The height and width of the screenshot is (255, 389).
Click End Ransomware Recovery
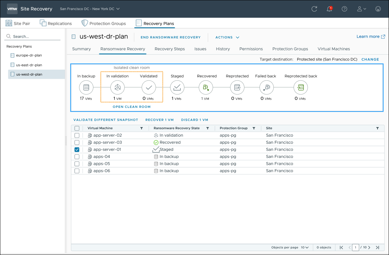(170, 37)
